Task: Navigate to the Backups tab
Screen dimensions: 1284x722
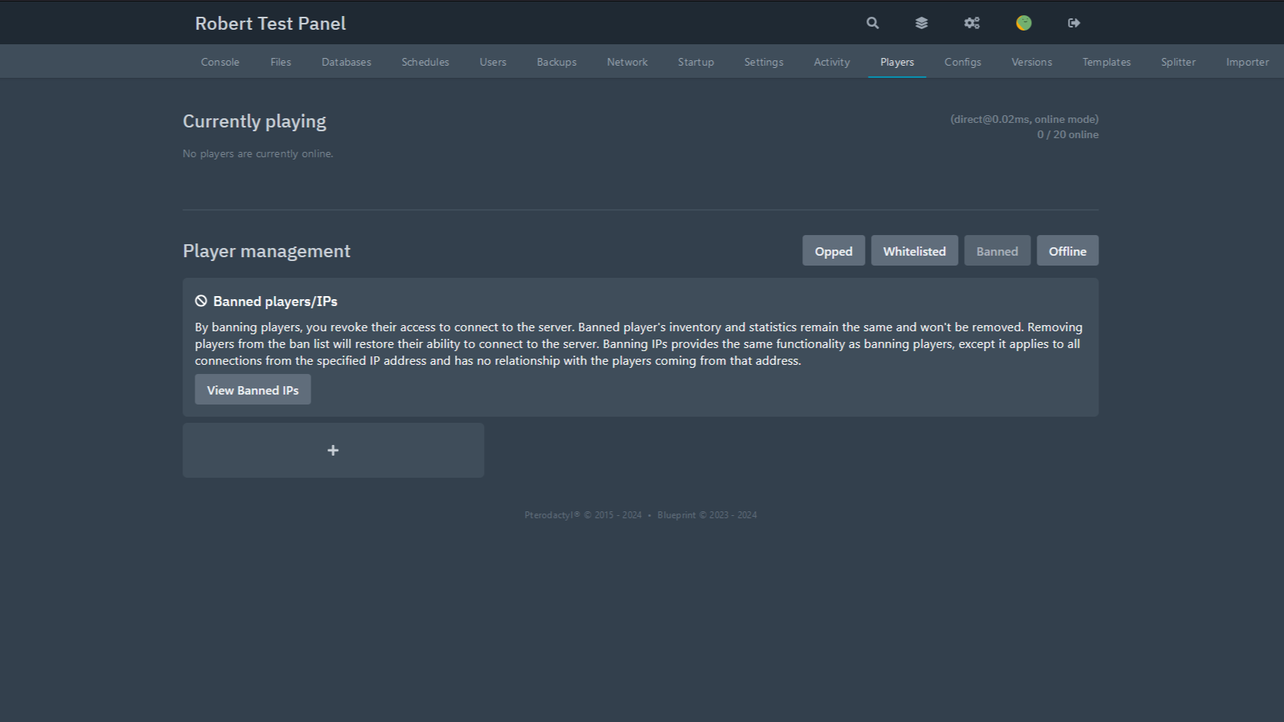Action: coord(557,62)
